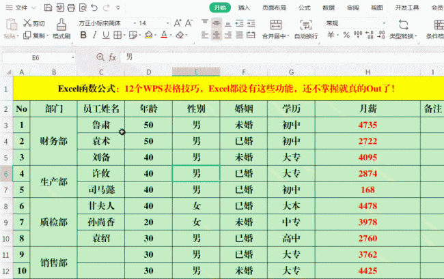Click the Merge and Center (合并居中) icon

point(275,25)
